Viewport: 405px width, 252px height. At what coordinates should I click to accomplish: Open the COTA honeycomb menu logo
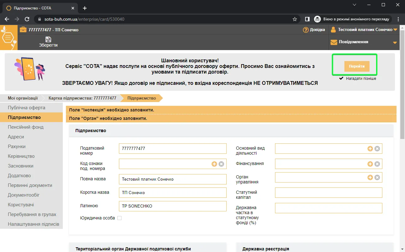[x=8, y=38]
